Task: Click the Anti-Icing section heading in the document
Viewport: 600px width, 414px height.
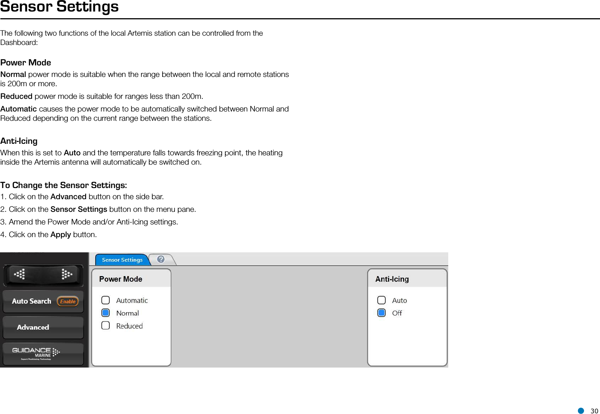Action: click(19, 141)
